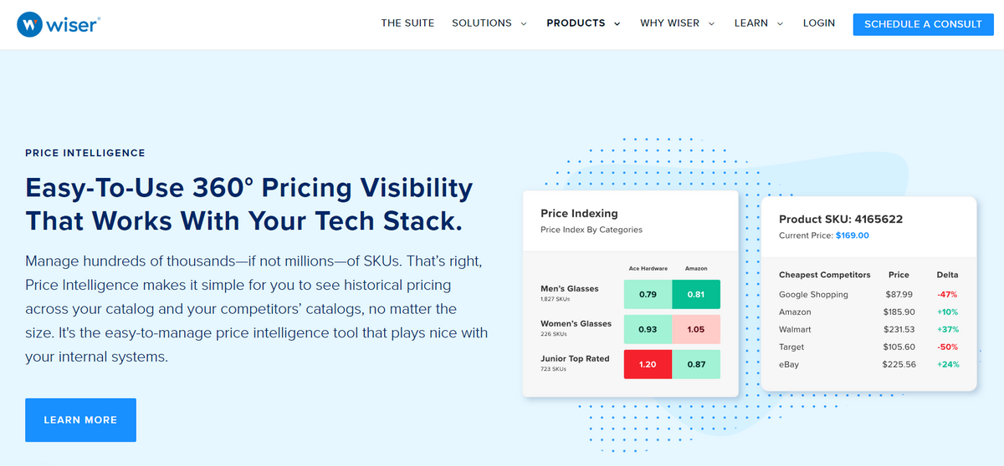Click the PRICE INTELLIGENCE section label

pos(85,154)
